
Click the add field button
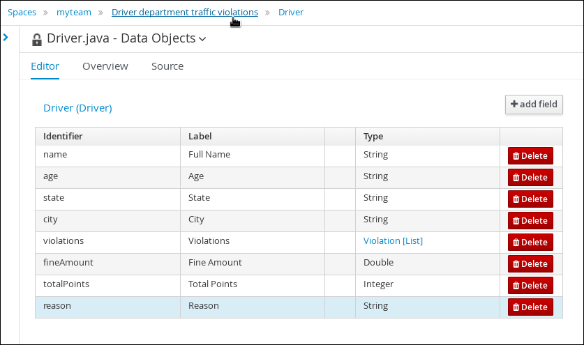pyautogui.click(x=534, y=105)
